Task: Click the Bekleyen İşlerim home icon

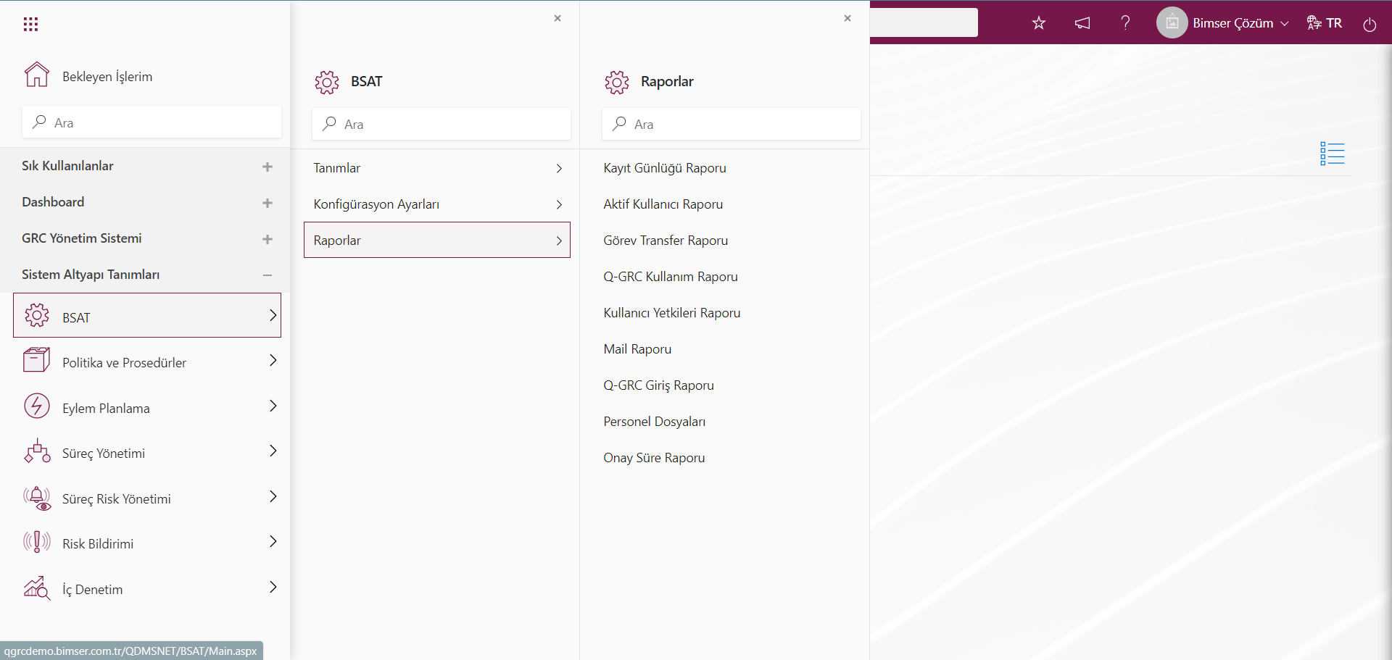Action: pyautogui.click(x=37, y=75)
